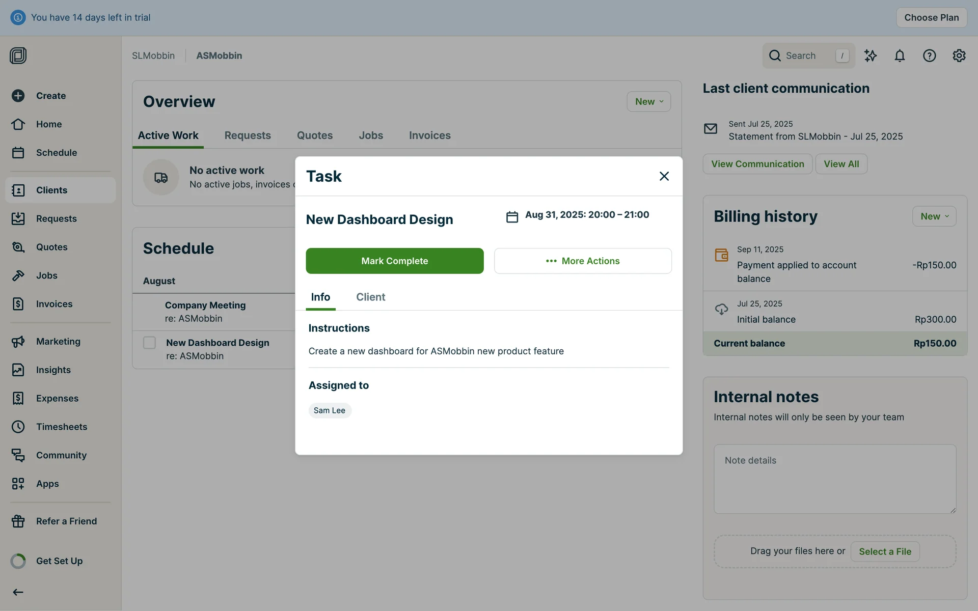The image size is (978, 611).
Task: Click the Marketing megaphone icon
Action: click(x=18, y=342)
